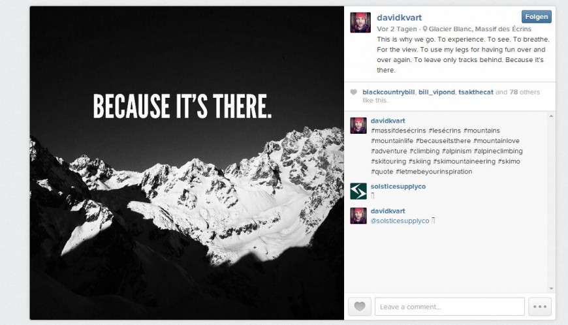Open the three-dots more options button
This screenshot has width=568, height=325.
point(540,307)
